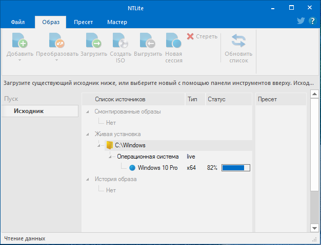Click Нет under Смонтированные образы
The height and width of the screenshot is (245, 321).
(111, 123)
